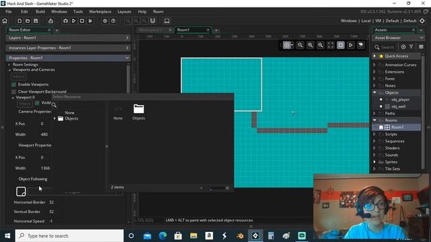Toggle the room grid icon
The width and height of the screenshot is (431, 242).
click(x=286, y=45)
